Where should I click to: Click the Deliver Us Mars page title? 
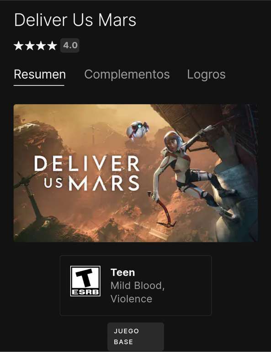[75, 20]
